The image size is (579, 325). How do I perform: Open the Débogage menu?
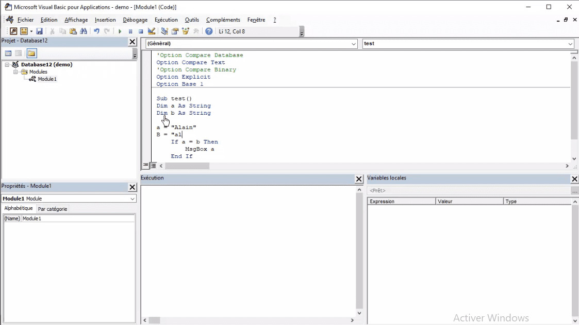coord(135,20)
